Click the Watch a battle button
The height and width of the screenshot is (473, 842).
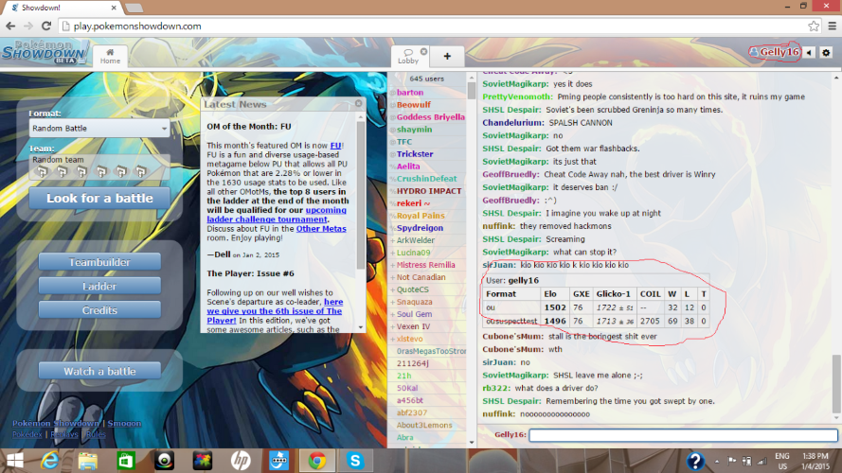point(99,371)
